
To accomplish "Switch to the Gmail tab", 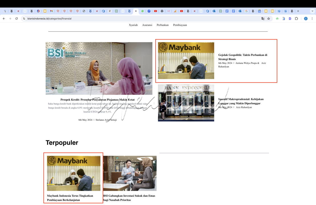I will 51,11.
